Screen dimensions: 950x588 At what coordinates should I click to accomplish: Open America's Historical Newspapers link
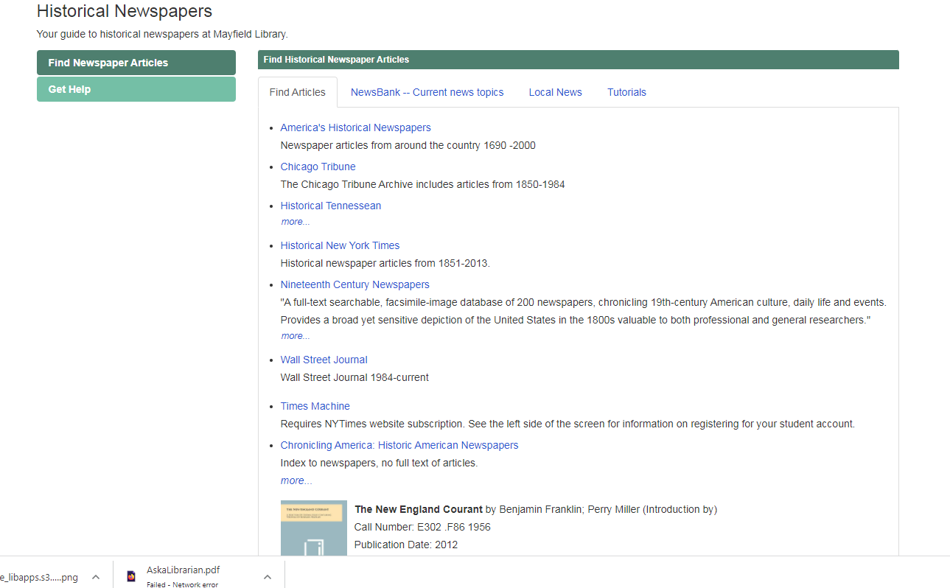coord(355,127)
